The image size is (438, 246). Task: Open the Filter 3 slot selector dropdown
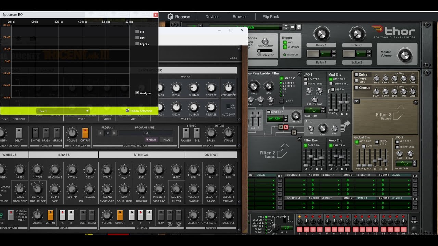(x=357, y=101)
